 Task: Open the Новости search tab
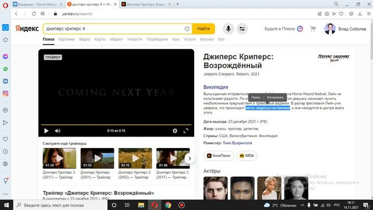pos(135,39)
